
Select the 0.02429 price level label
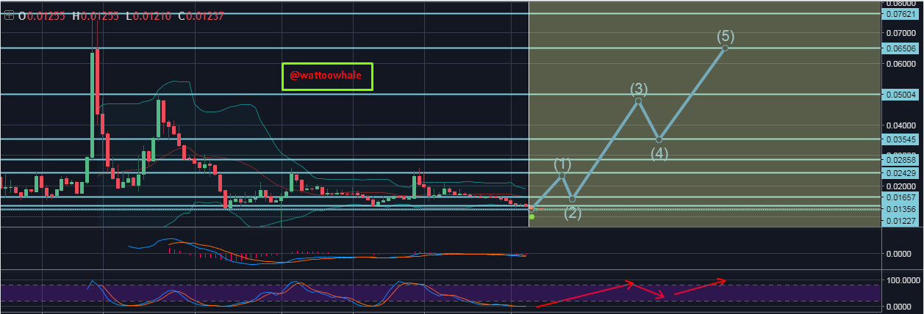click(x=901, y=173)
